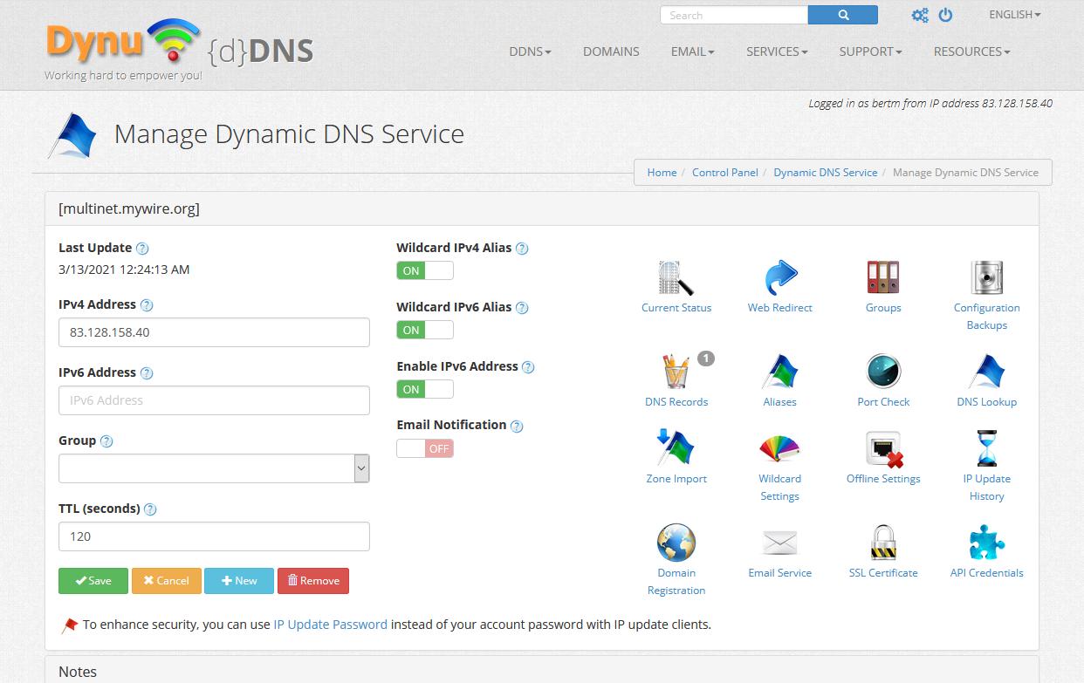Click the green Save button
This screenshot has height=683, width=1084.
click(x=93, y=581)
